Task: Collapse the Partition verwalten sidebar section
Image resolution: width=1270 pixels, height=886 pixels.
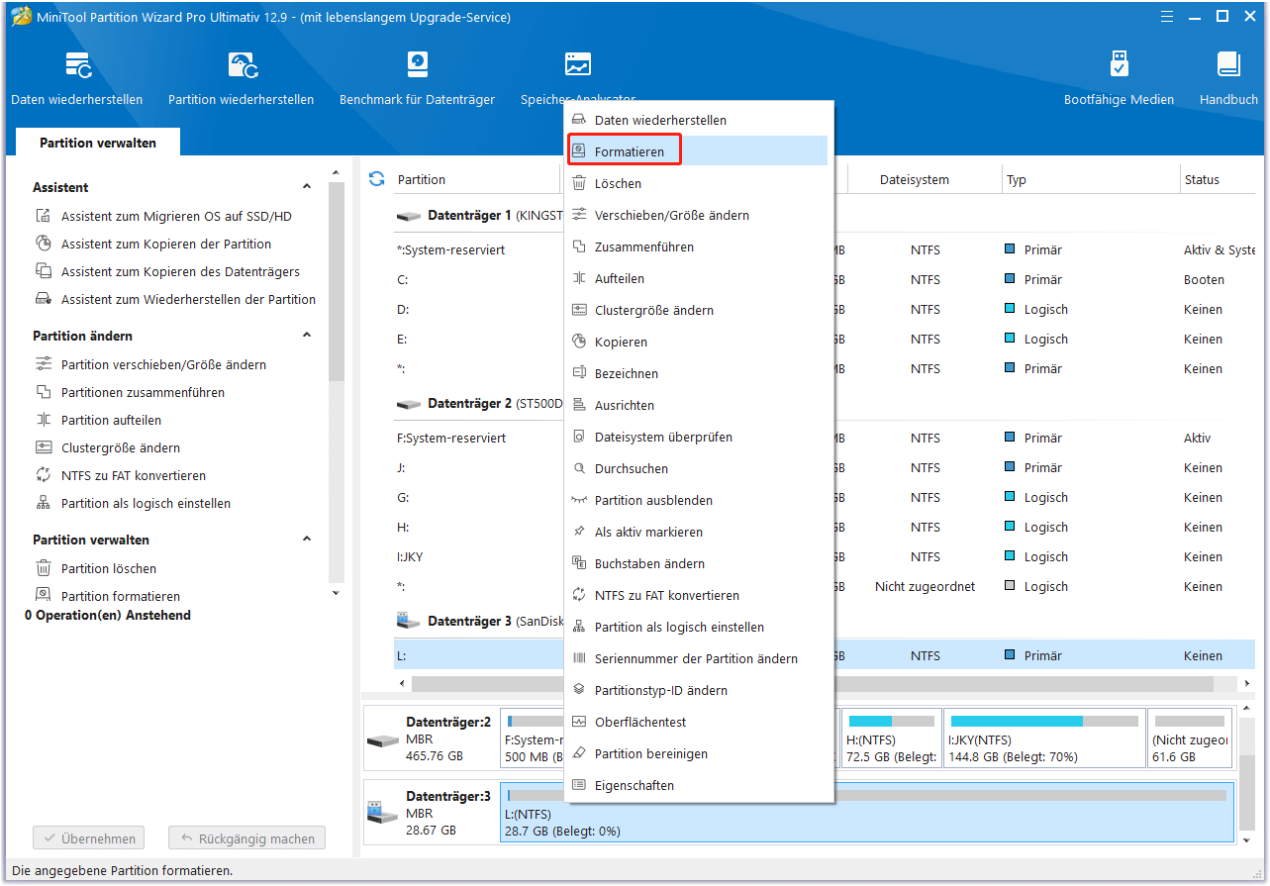Action: [307, 540]
